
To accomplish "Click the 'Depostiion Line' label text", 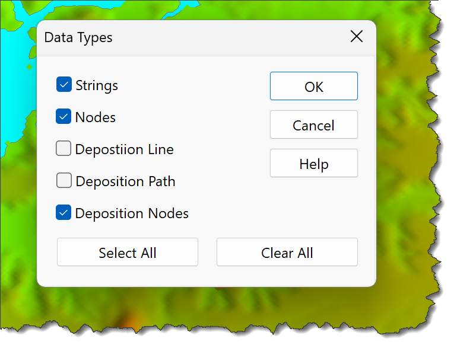I will [x=124, y=149].
